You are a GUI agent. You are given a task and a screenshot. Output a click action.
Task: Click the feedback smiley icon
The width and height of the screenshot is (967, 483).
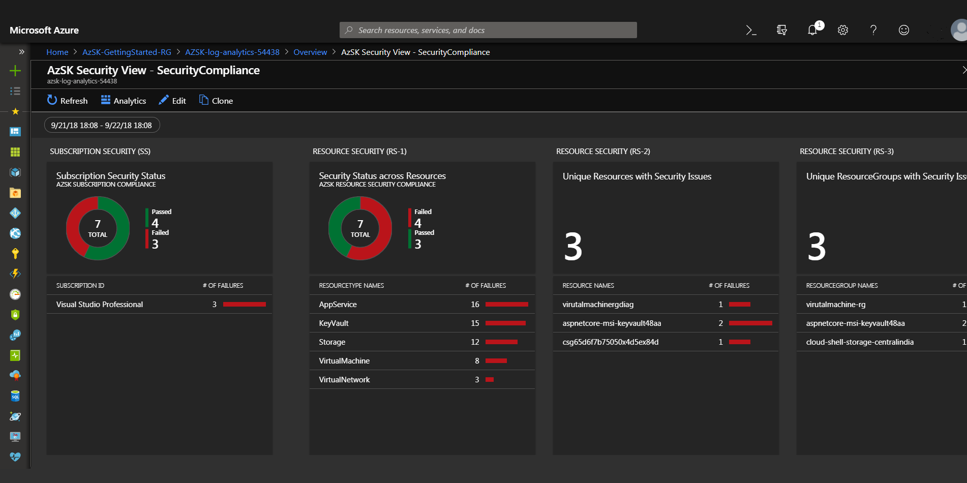(904, 30)
